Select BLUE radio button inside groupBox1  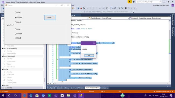16,38
